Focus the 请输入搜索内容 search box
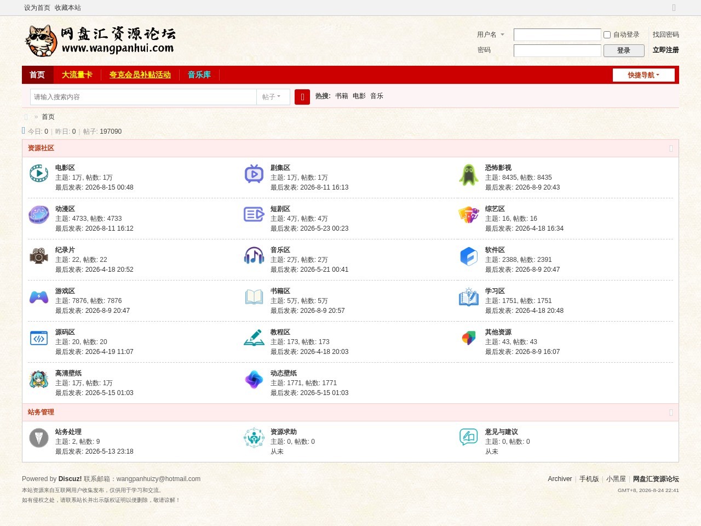Image resolution: width=701 pixels, height=526 pixels. coord(143,97)
